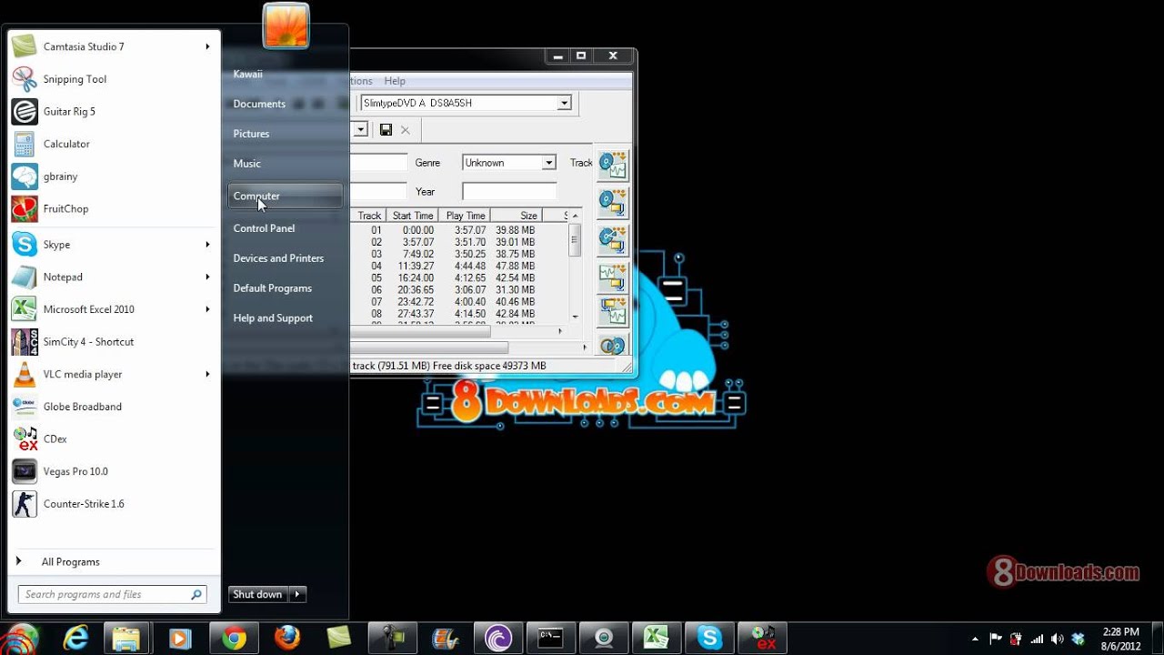The height and width of the screenshot is (655, 1164).
Task: Select the row with size 42.84 MB
Action: click(x=459, y=313)
